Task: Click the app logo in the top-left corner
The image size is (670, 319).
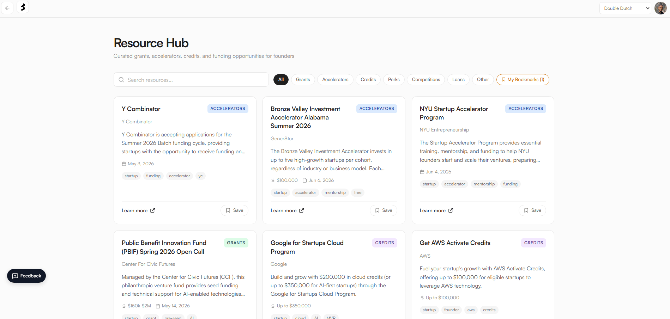Action: pos(23,7)
